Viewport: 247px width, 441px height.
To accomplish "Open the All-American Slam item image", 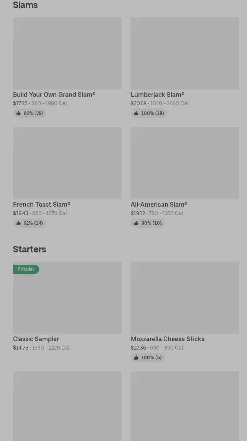I will point(185,163).
